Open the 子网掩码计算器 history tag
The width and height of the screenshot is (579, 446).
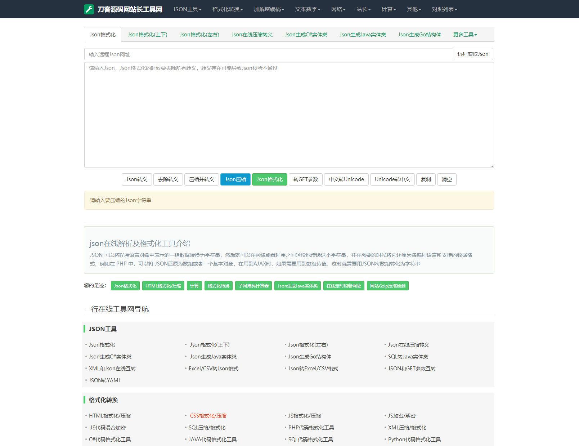tap(253, 286)
